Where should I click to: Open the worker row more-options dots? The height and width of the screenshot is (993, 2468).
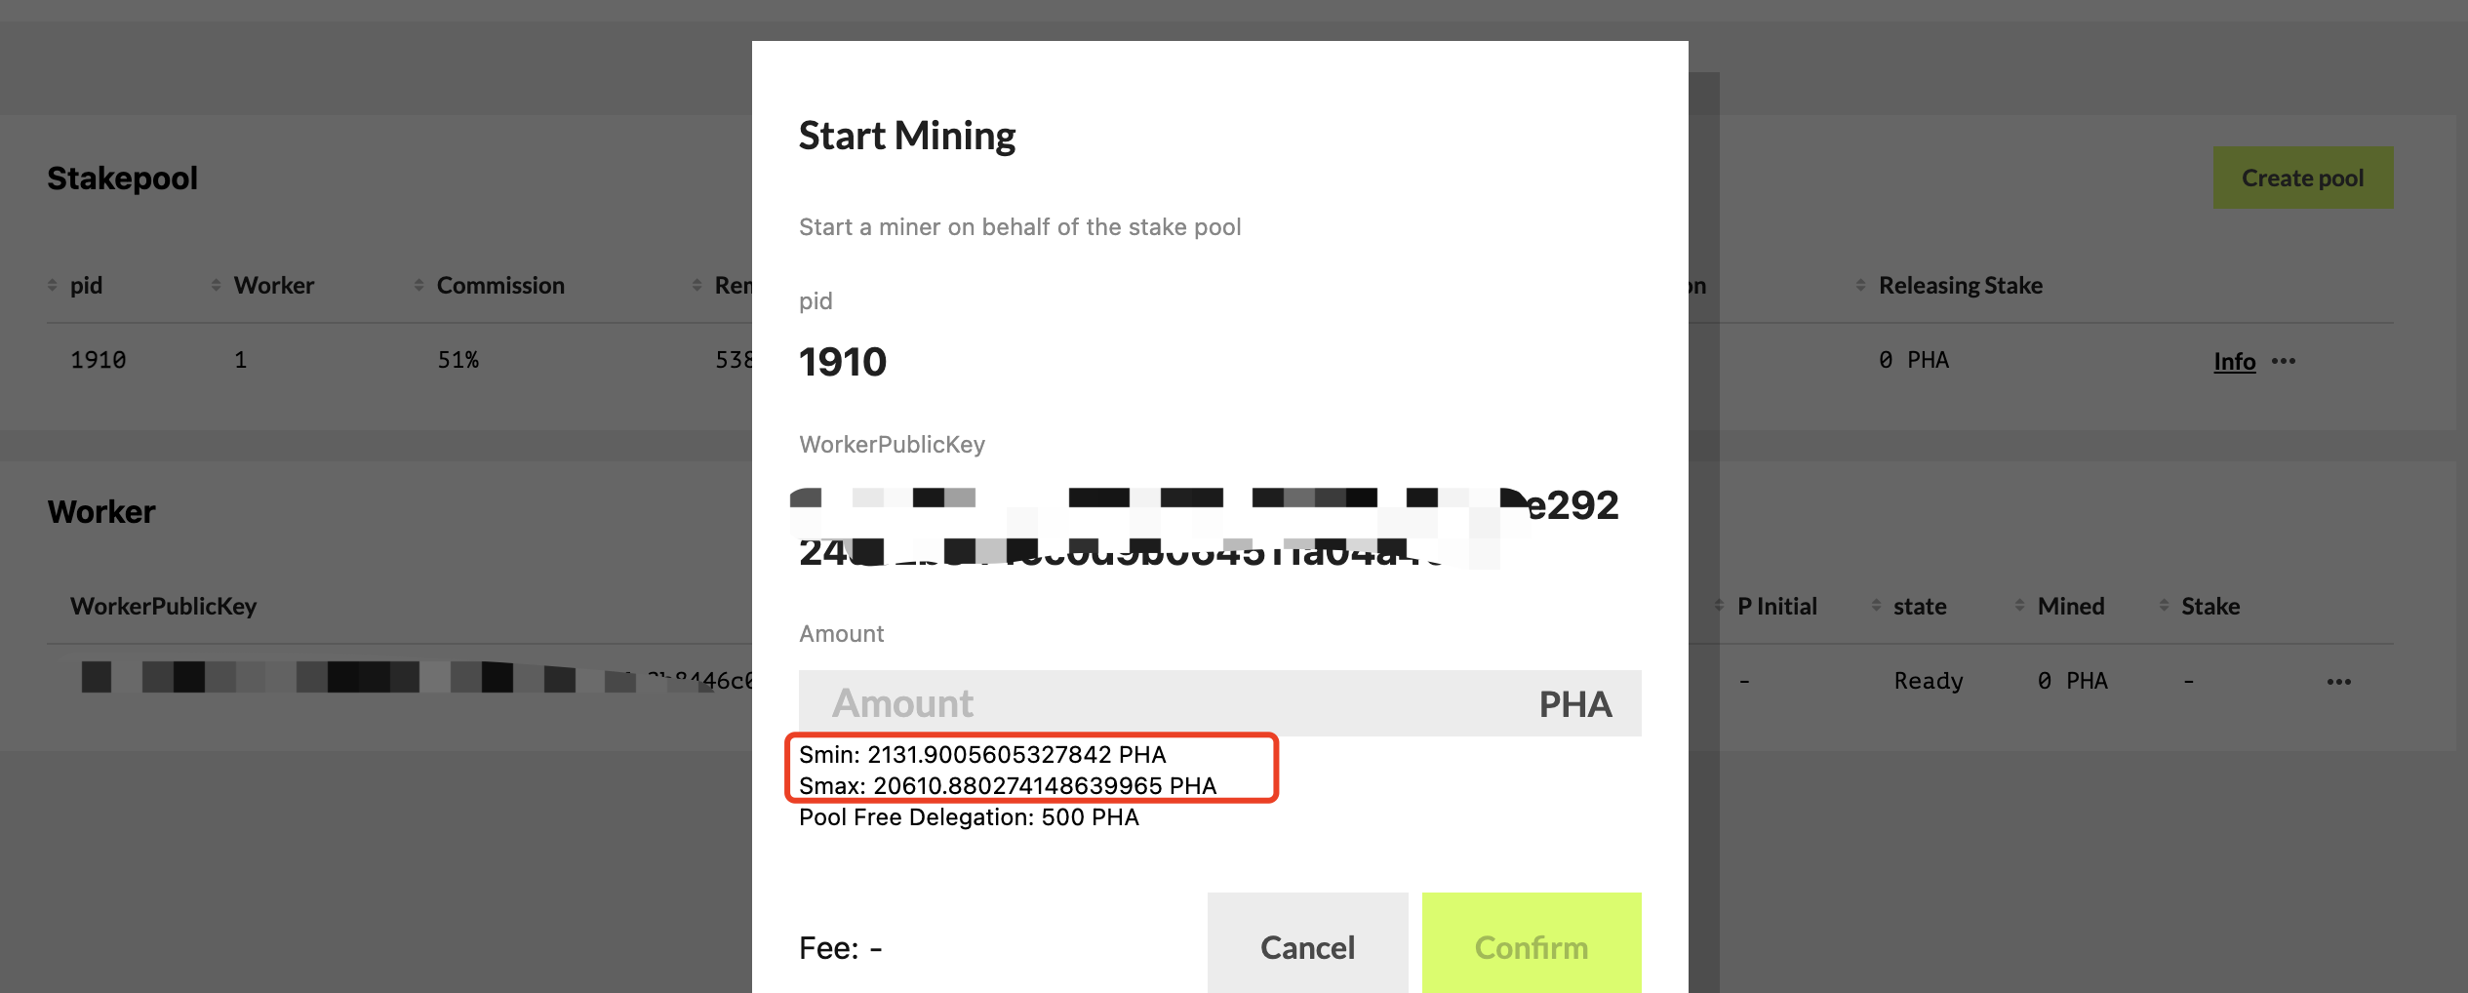[x=2338, y=681]
